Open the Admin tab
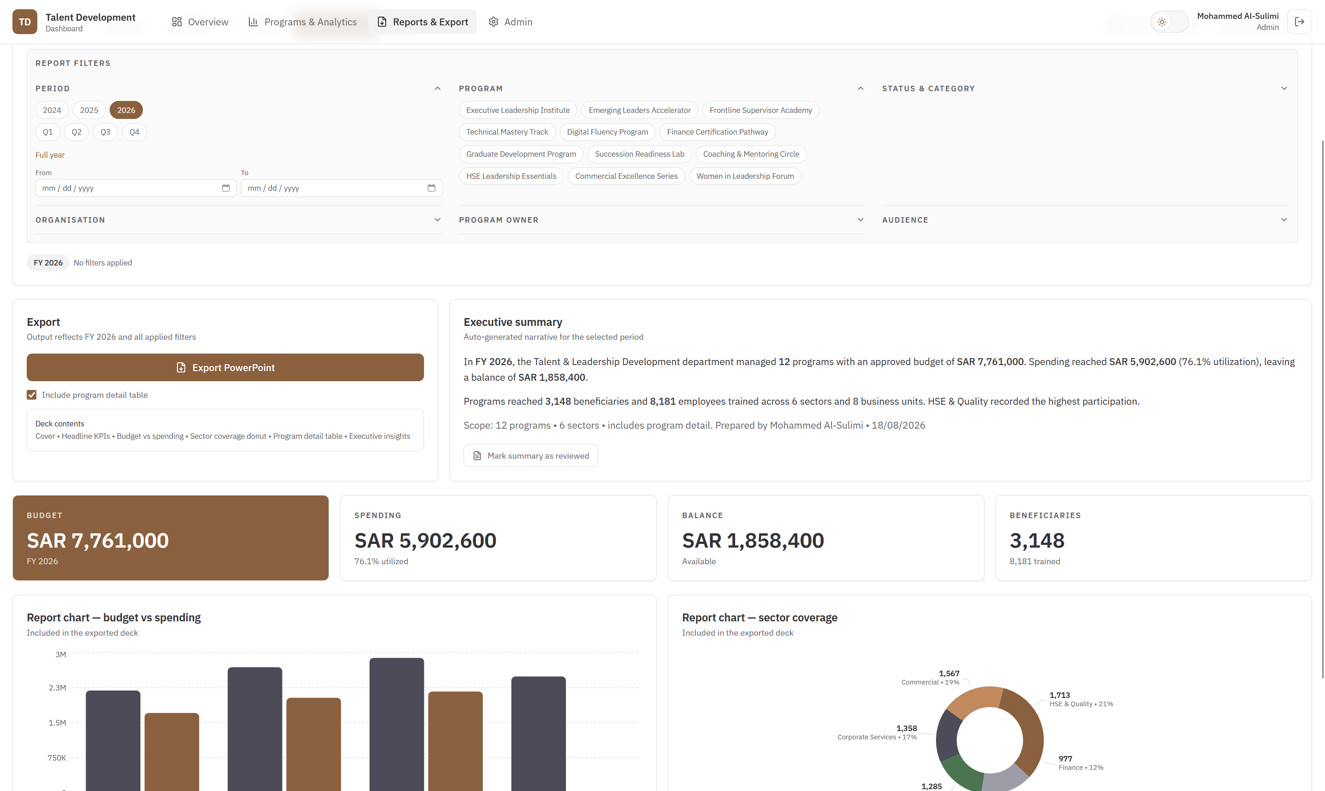The width and height of the screenshot is (1325, 791). [x=510, y=22]
